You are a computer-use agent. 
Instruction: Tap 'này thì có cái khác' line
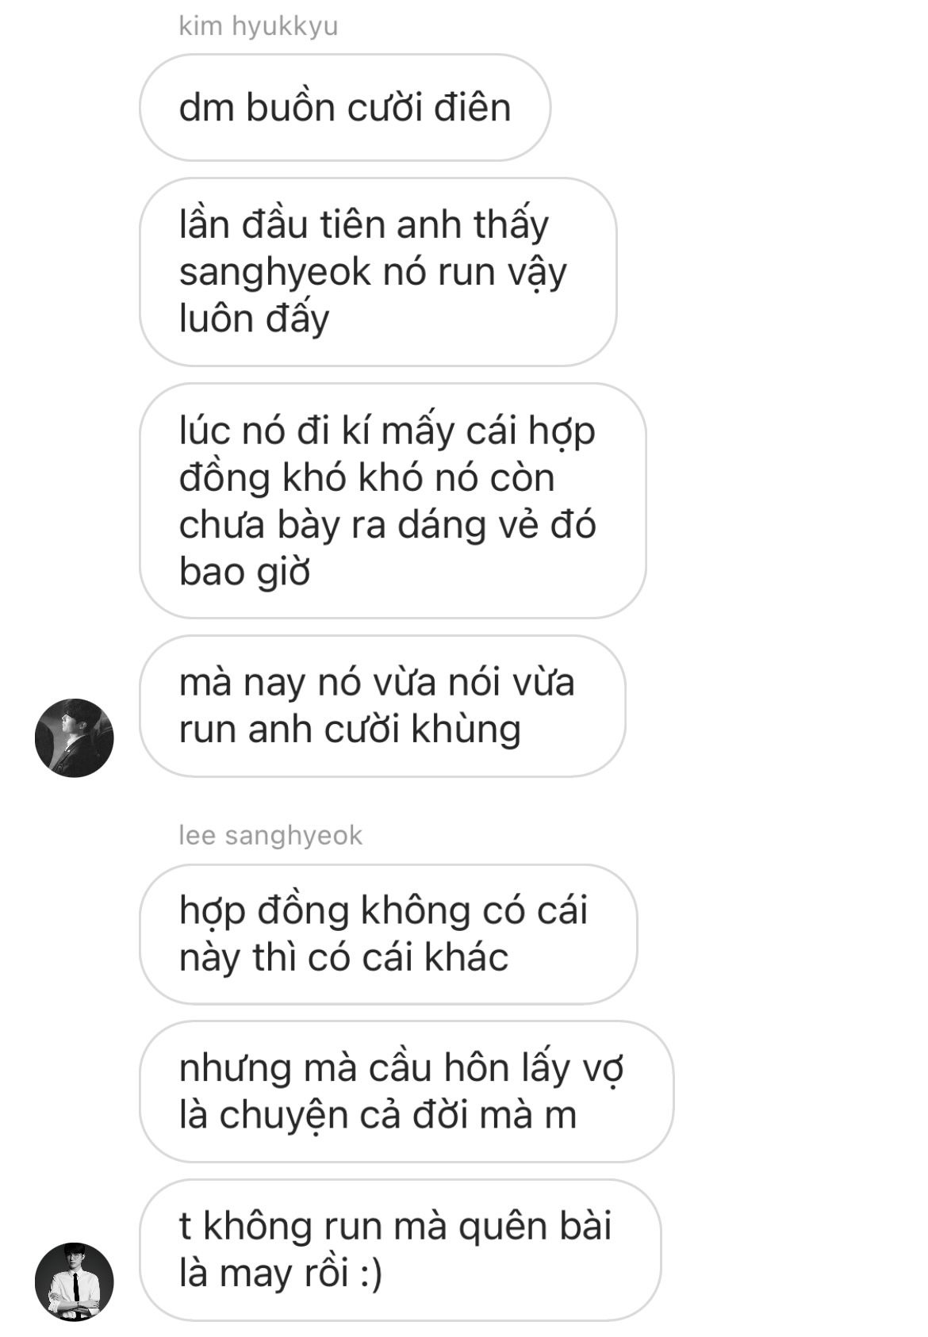click(x=343, y=959)
